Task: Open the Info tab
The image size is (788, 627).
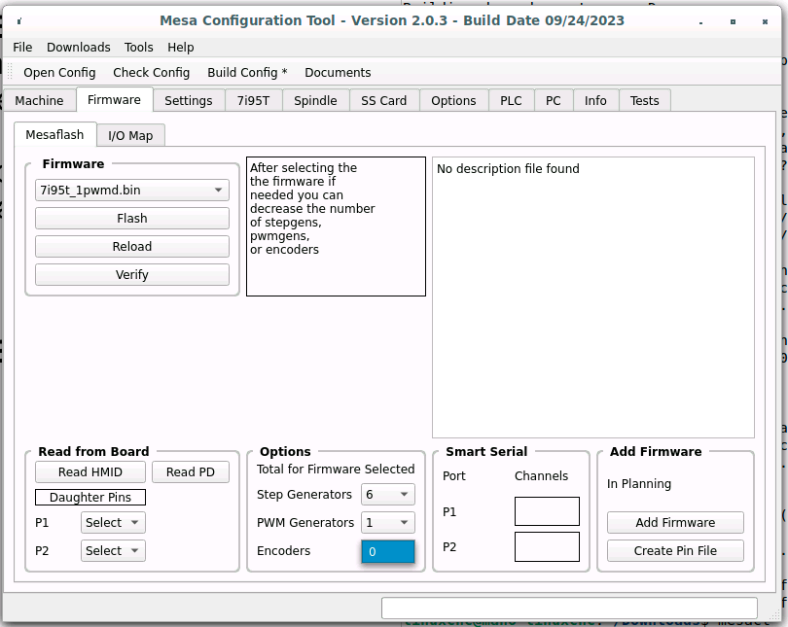Action: click(x=595, y=100)
